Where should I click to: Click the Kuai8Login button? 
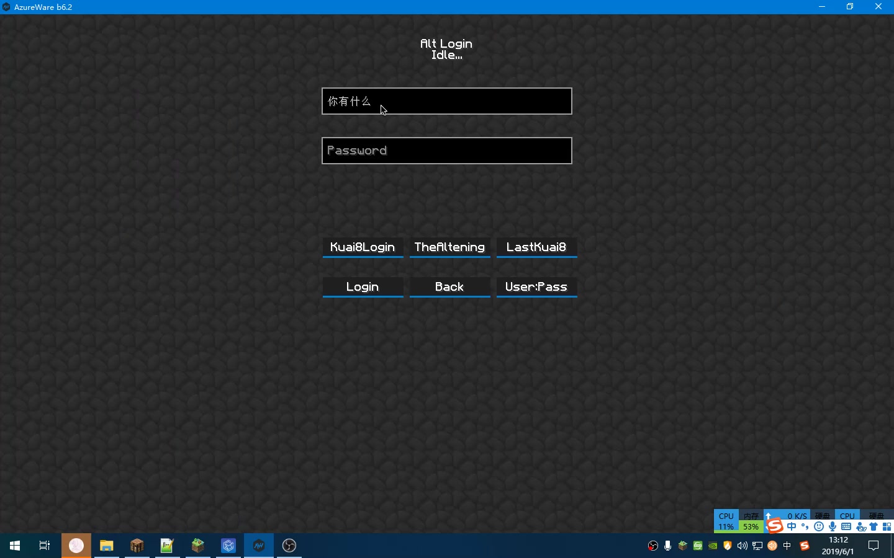[x=363, y=247]
